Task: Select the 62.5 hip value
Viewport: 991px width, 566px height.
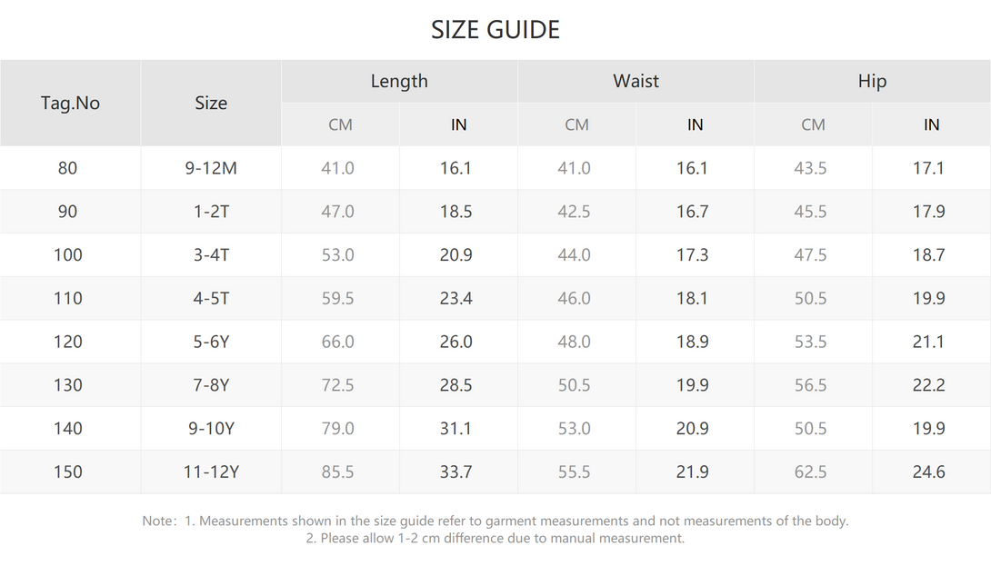Action: pos(811,472)
